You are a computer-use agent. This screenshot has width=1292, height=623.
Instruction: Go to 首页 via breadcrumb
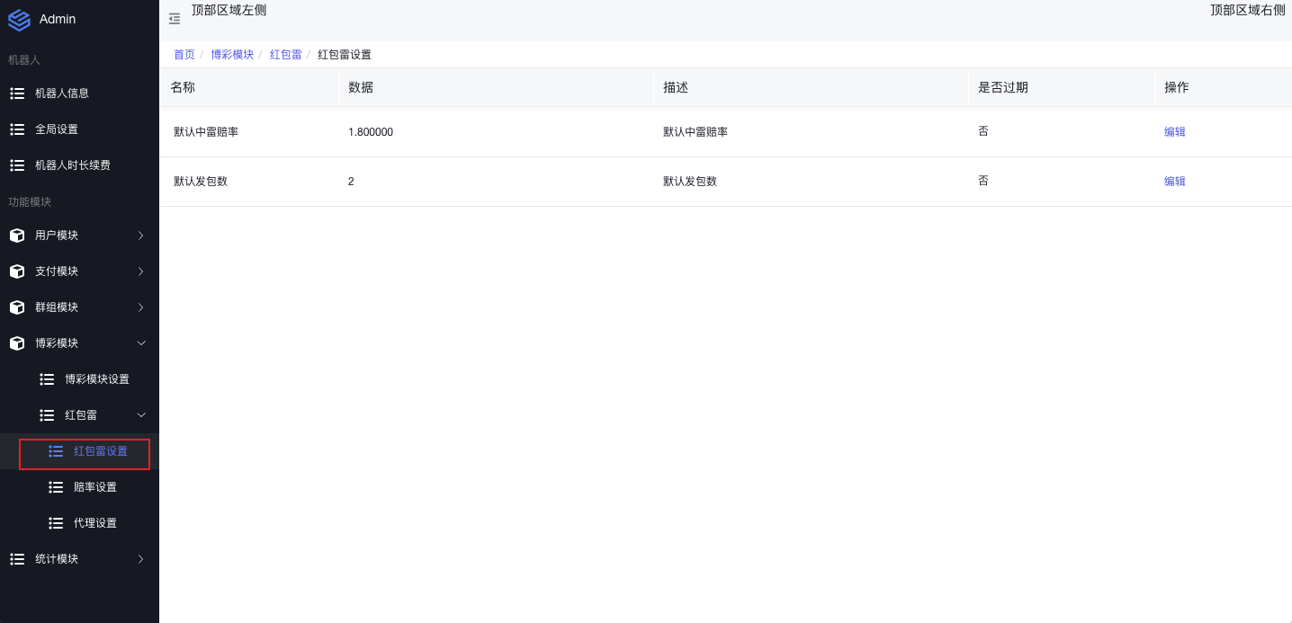[184, 55]
